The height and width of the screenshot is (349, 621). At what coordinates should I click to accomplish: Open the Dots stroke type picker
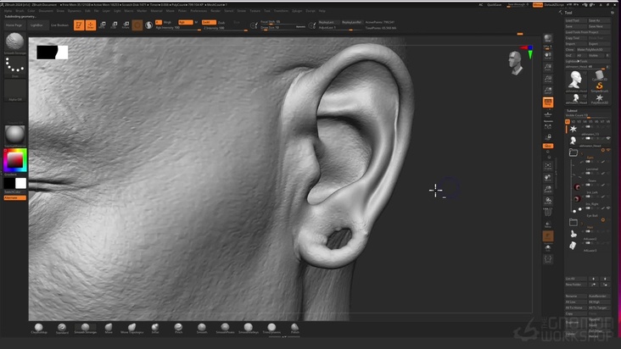(15, 66)
